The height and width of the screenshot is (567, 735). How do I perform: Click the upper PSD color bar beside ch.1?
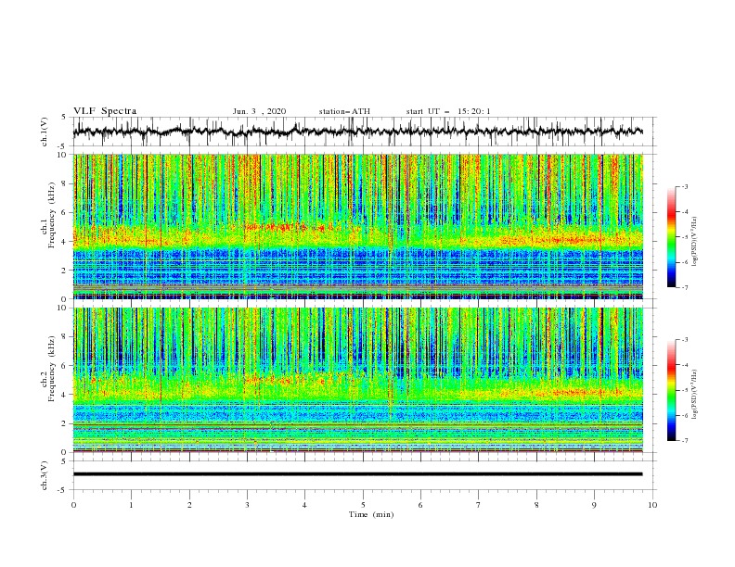pos(672,237)
